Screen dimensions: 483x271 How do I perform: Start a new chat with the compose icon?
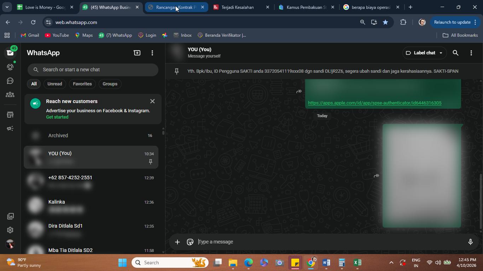point(137,53)
